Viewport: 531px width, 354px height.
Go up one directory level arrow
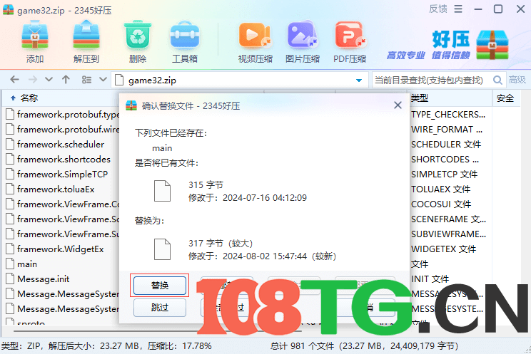tap(66, 80)
